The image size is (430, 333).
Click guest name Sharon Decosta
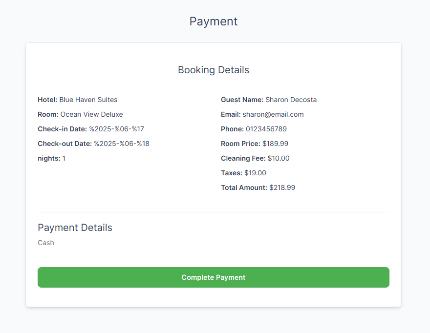(x=291, y=100)
